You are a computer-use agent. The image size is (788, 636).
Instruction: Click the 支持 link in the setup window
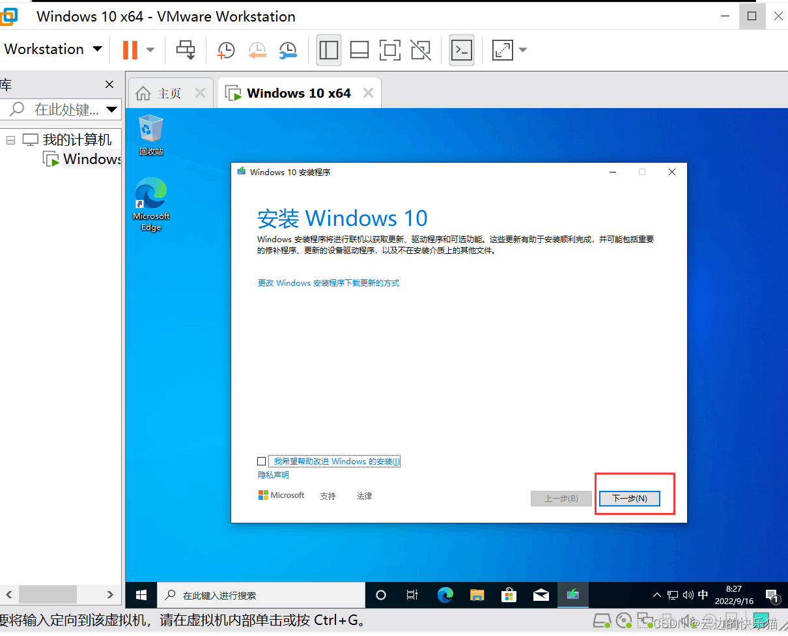328,496
